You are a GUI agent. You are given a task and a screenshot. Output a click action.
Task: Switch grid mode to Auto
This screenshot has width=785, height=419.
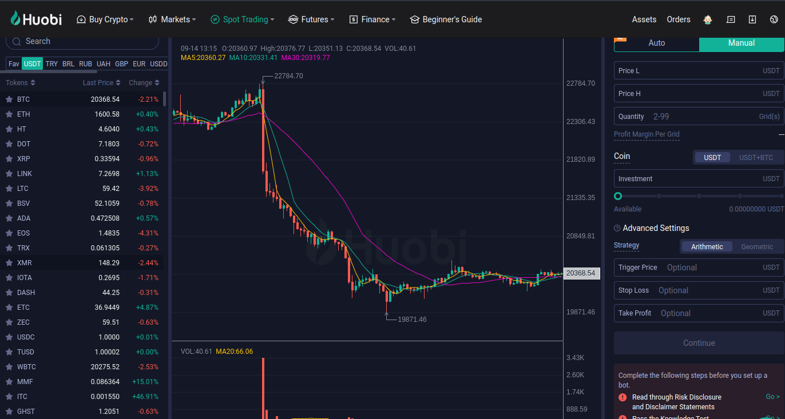click(656, 43)
